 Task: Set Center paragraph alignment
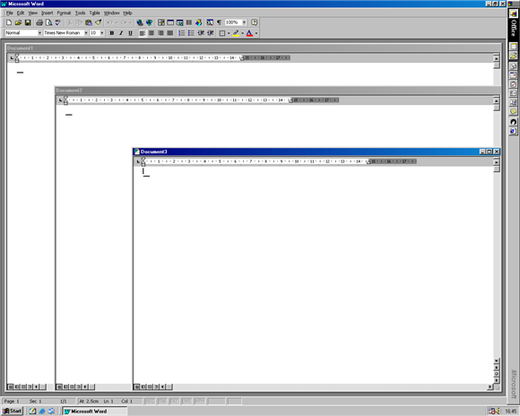tap(152, 33)
